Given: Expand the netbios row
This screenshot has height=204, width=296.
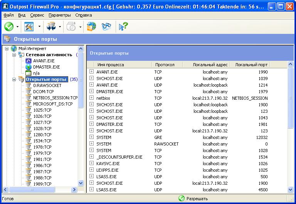Looking at the screenshot, I should (92, 98).
